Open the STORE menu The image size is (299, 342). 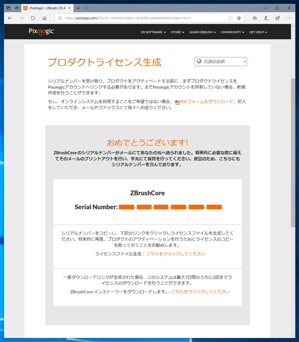click(177, 32)
